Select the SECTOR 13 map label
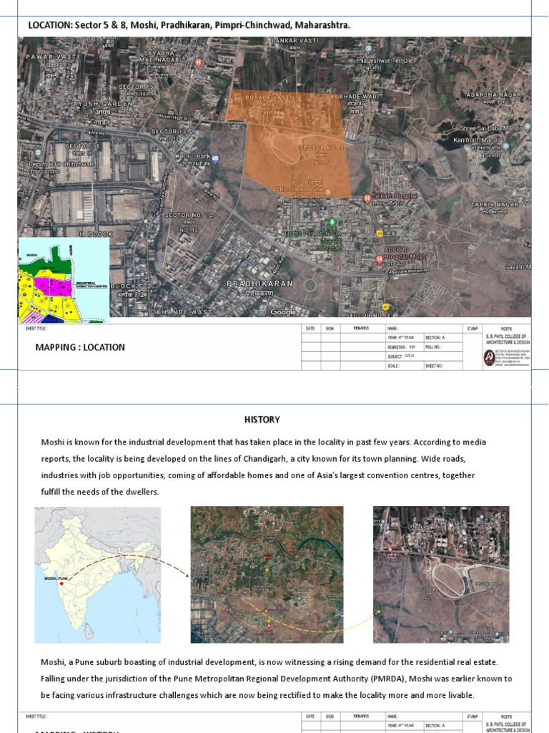 [169, 132]
